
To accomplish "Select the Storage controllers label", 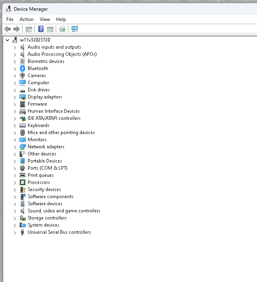I will click(x=47, y=218).
